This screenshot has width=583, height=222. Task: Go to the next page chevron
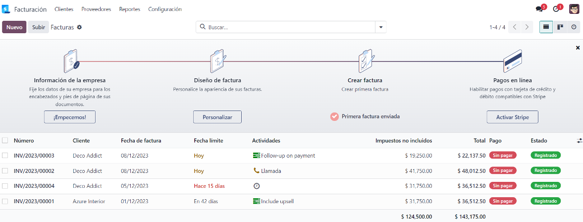(527, 27)
